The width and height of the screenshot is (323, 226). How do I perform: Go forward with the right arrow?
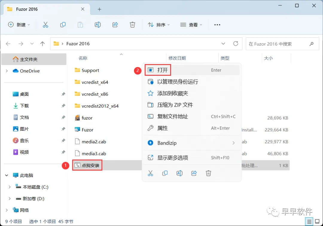click(x=21, y=44)
